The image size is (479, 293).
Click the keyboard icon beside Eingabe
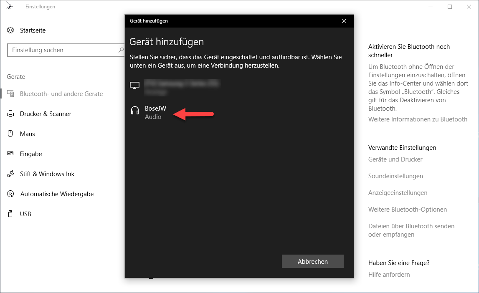[x=11, y=154]
